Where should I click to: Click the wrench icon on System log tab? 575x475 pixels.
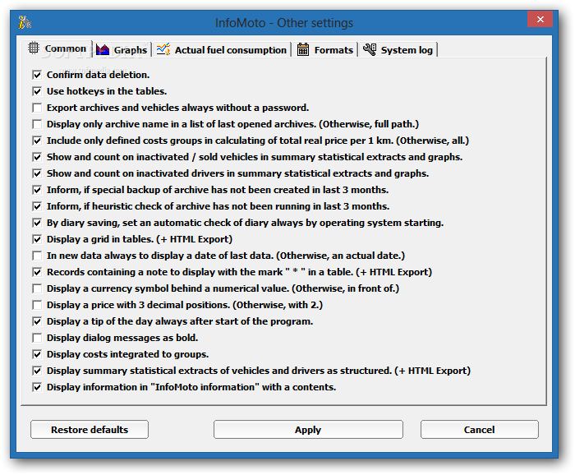click(370, 49)
